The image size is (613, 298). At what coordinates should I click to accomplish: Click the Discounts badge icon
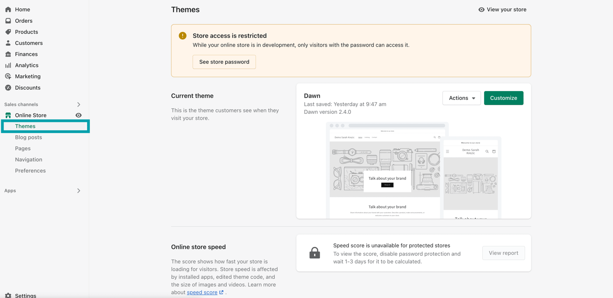click(x=8, y=88)
